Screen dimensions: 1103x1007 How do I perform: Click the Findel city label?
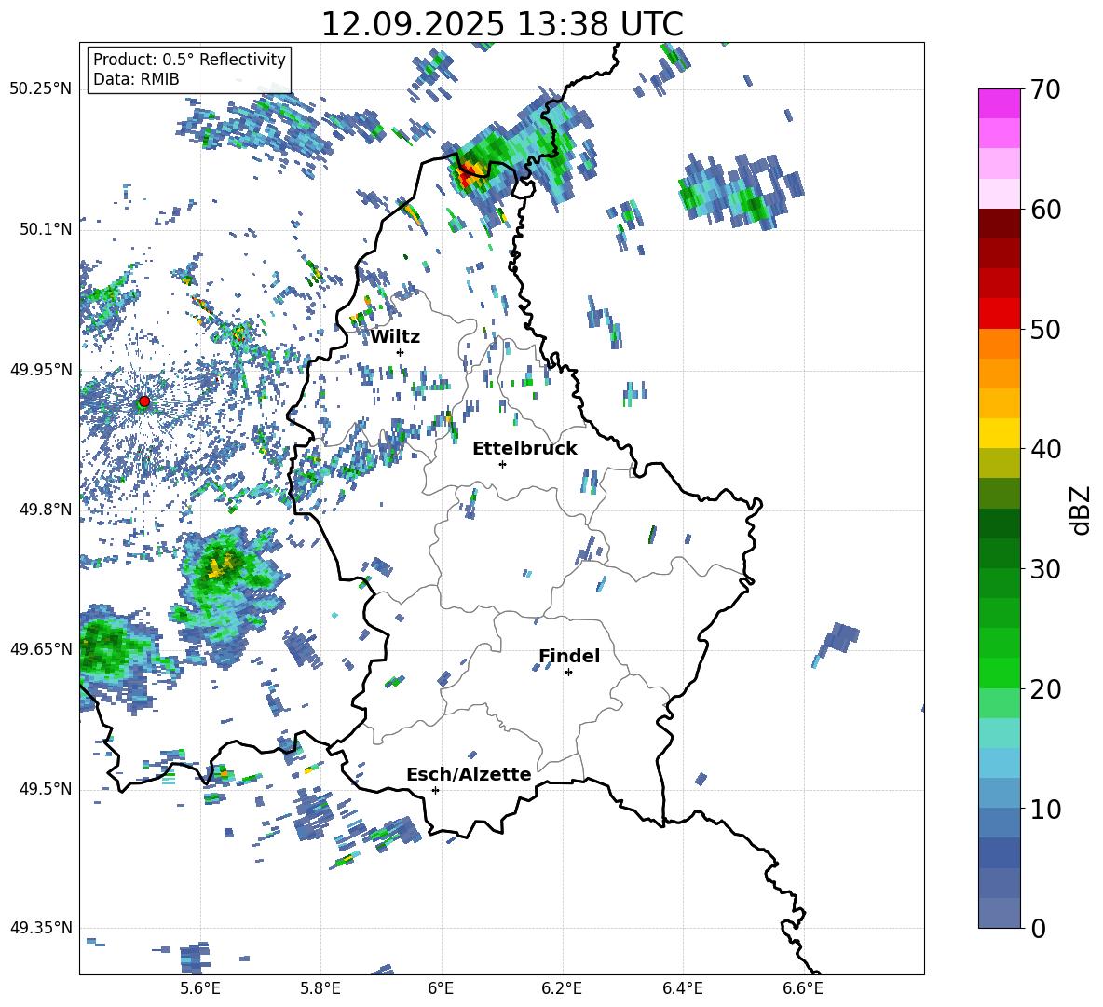point(569,656)
